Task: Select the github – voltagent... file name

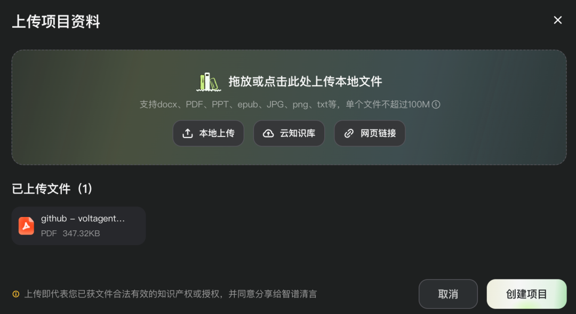Action: tap(83, 219)
